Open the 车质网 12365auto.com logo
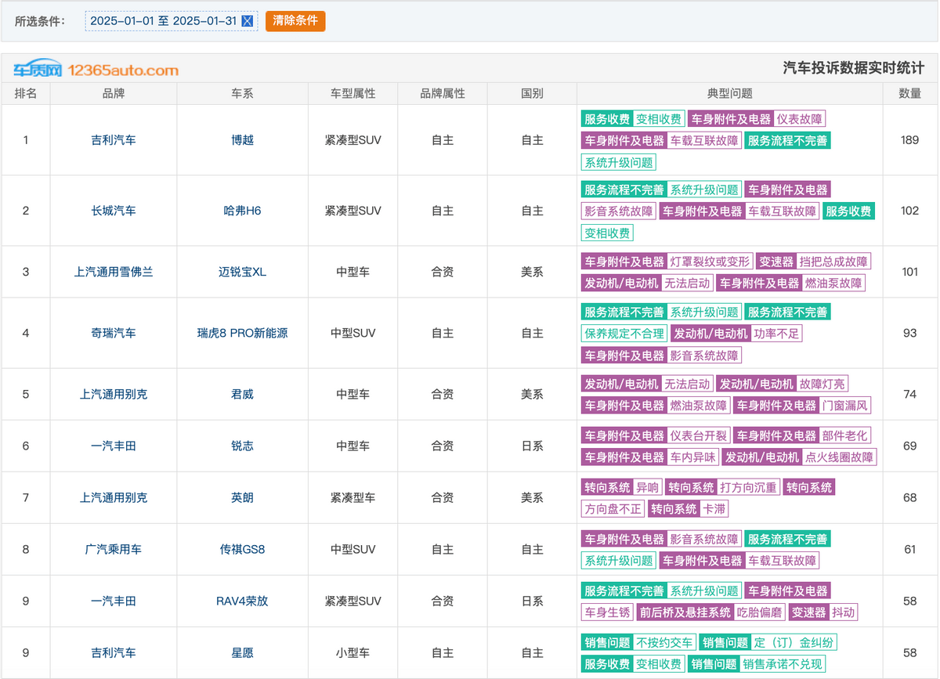The width and height of the screenshot is (940, 679). (x=96, y=70)
